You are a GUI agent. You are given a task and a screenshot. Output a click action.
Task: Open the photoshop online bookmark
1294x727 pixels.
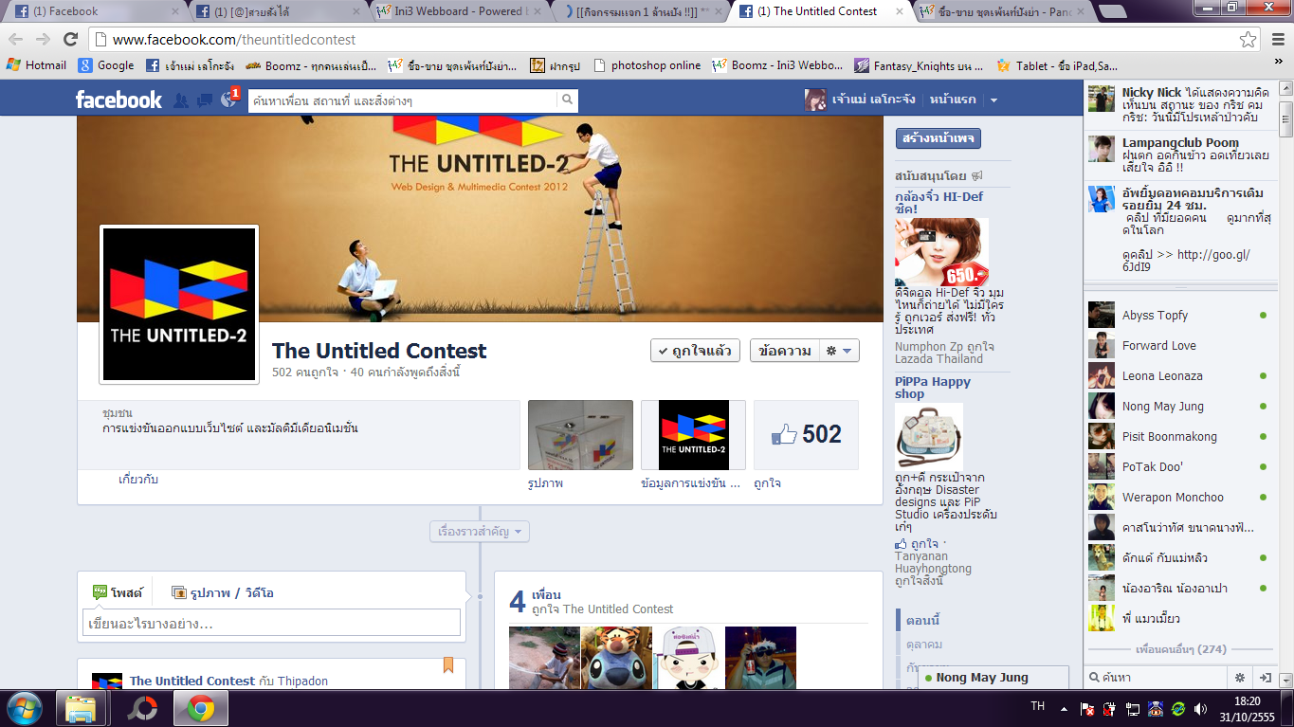coord(647,65)
